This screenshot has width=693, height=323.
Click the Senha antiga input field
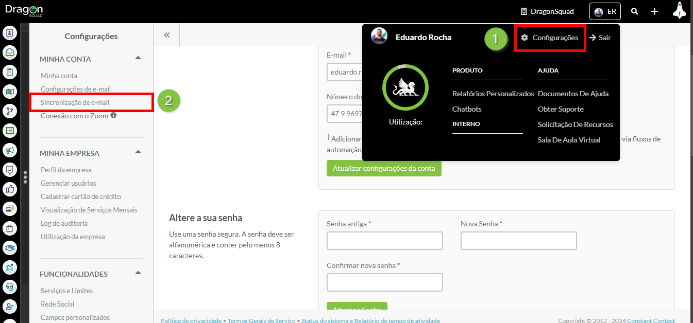coord(384,241)
